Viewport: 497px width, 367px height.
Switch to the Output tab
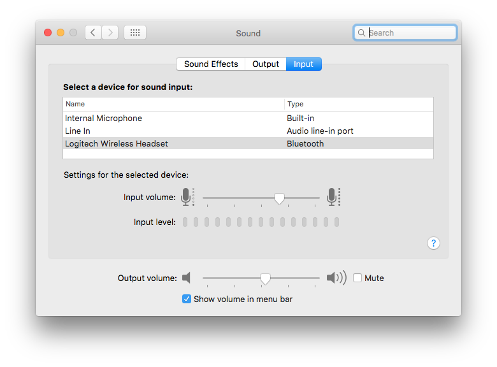266,64
